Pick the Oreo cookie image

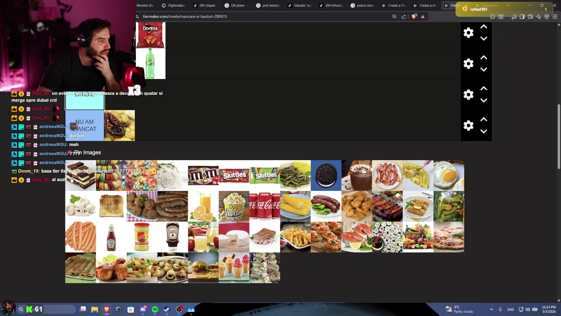click(x=326, y=176)
